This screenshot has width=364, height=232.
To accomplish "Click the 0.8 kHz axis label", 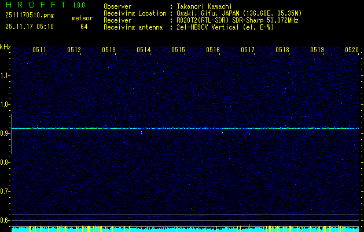I will coord(5,162).
